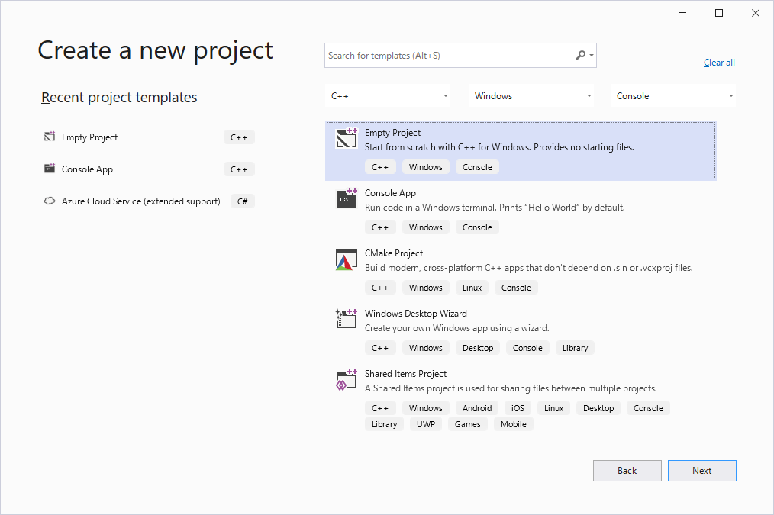Click the Shared Items Project icon
This screenshot has height=515, width=774.
pos(347,379)
